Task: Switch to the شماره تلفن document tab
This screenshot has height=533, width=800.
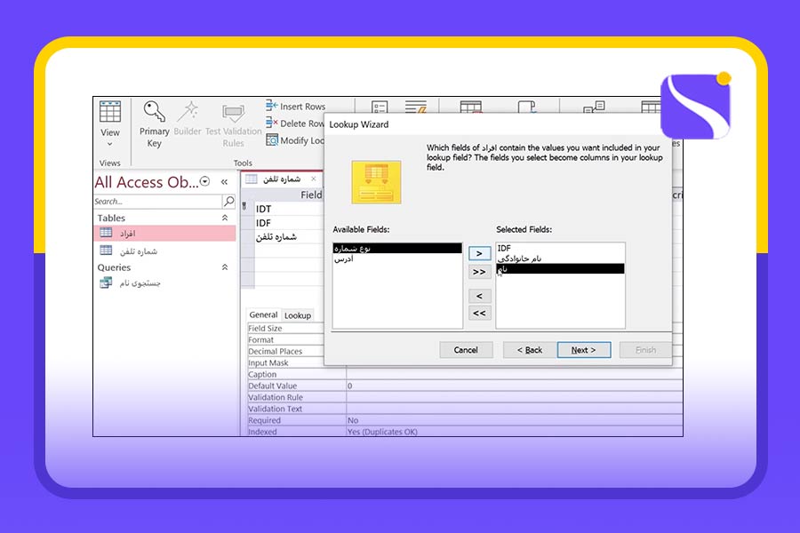Action: click(x=281, y=179)
